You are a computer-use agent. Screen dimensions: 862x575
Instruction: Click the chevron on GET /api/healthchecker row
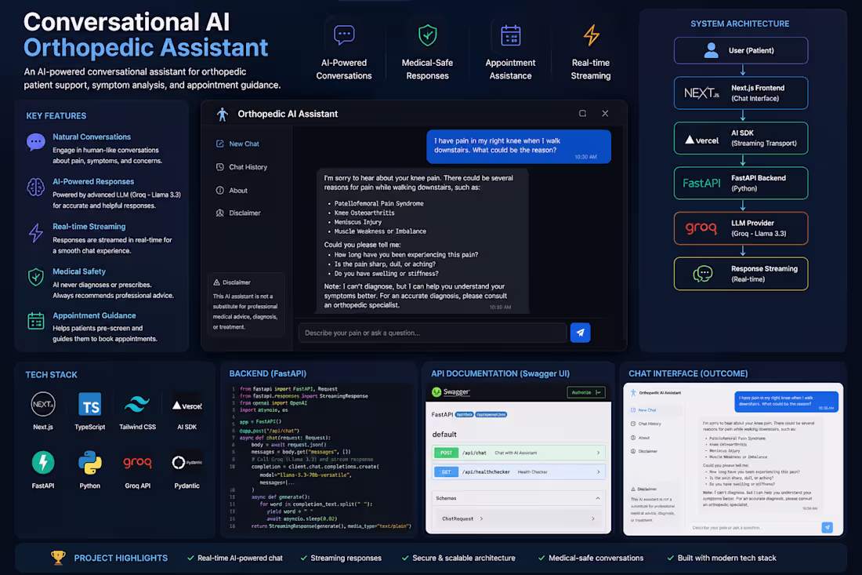[598, 471]
